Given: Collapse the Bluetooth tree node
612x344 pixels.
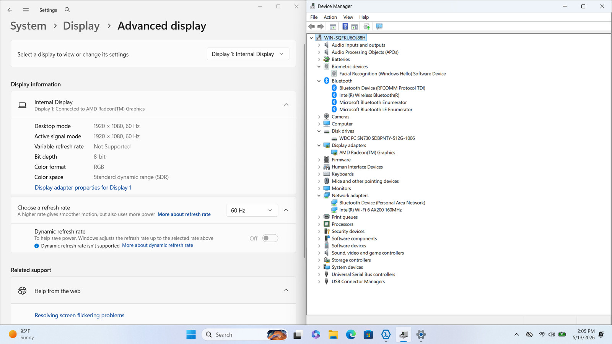Looking at the screenshot, I should point(319,81).
